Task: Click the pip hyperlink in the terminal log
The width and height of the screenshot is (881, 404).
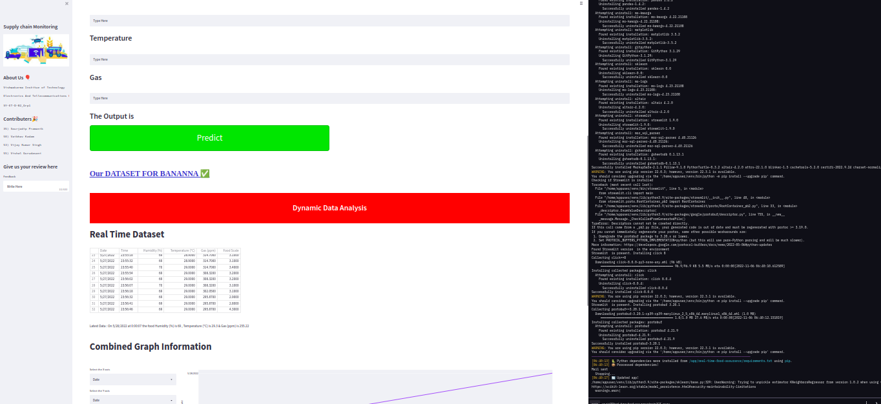Action: point(787,361)
